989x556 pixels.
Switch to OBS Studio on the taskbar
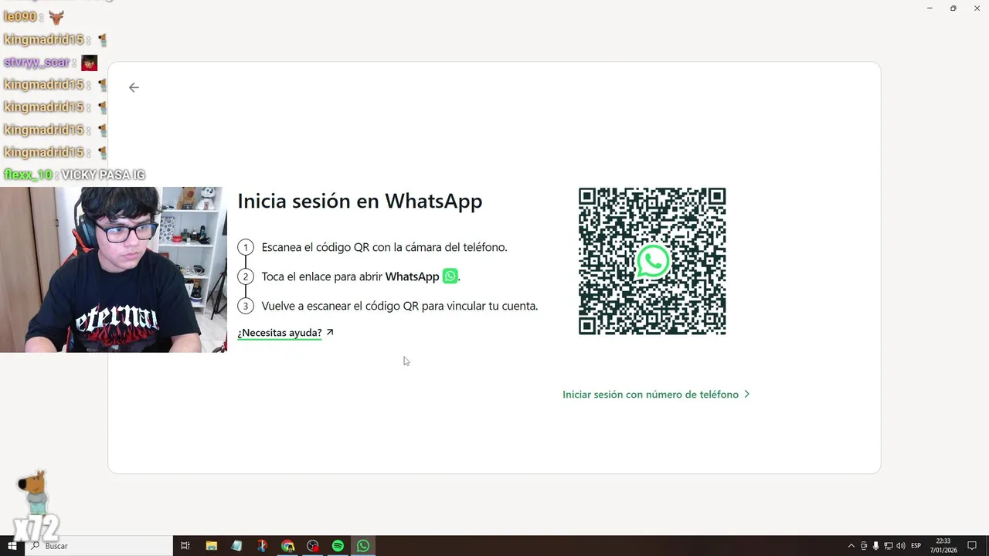coord(313,546)
